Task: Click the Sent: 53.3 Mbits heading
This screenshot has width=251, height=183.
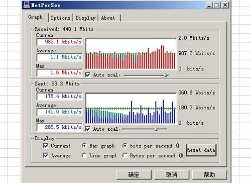Action: pos(57,83)
